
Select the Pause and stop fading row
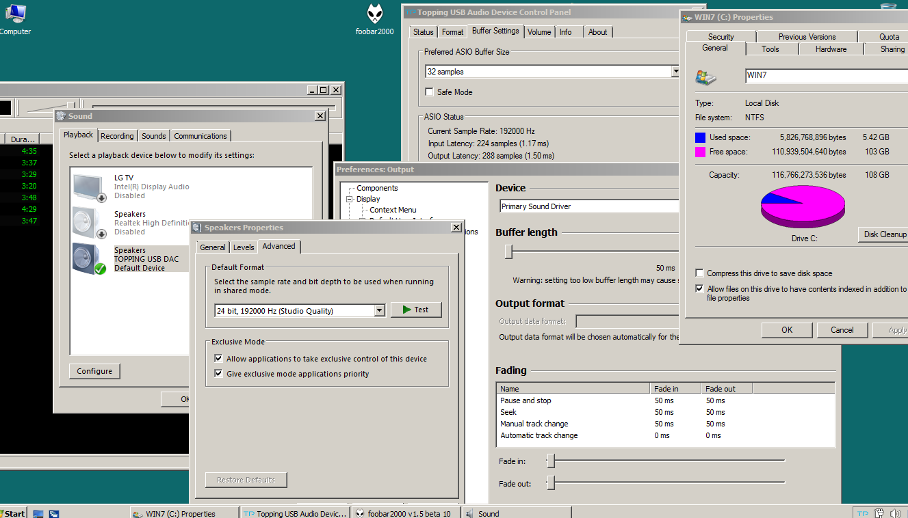click(665, 400)
